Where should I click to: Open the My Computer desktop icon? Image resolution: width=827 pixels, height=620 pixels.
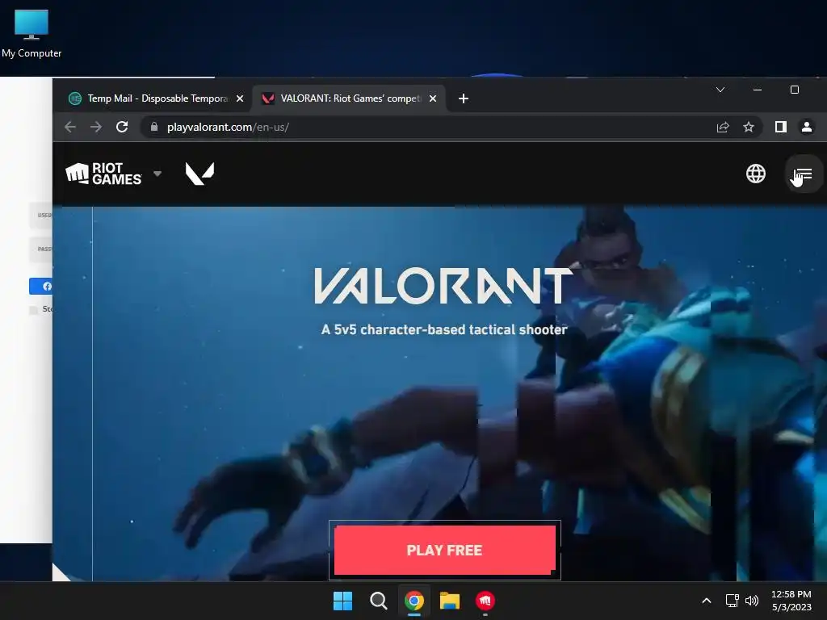pos(31,34)
